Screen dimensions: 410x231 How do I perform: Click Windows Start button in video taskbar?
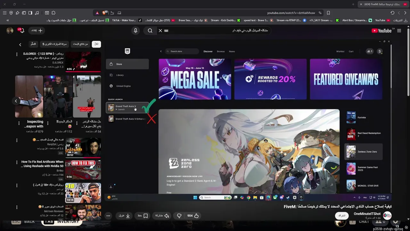[195, 197]
